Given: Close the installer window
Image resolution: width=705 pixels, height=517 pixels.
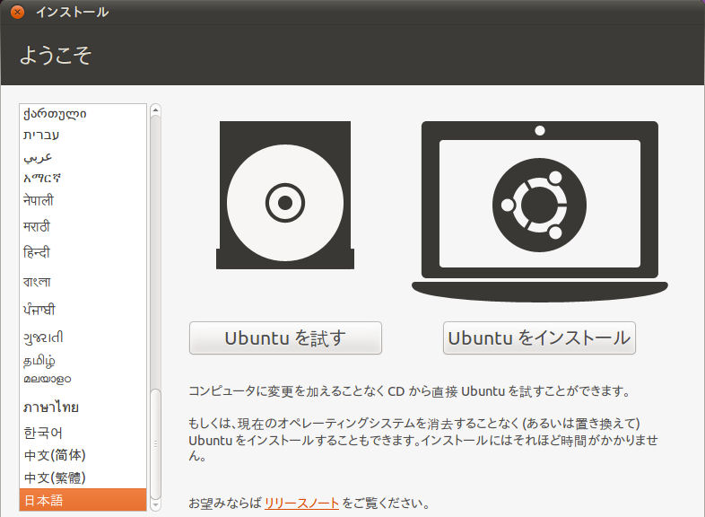Looking at the screenshot, I should tap(17, 12).
